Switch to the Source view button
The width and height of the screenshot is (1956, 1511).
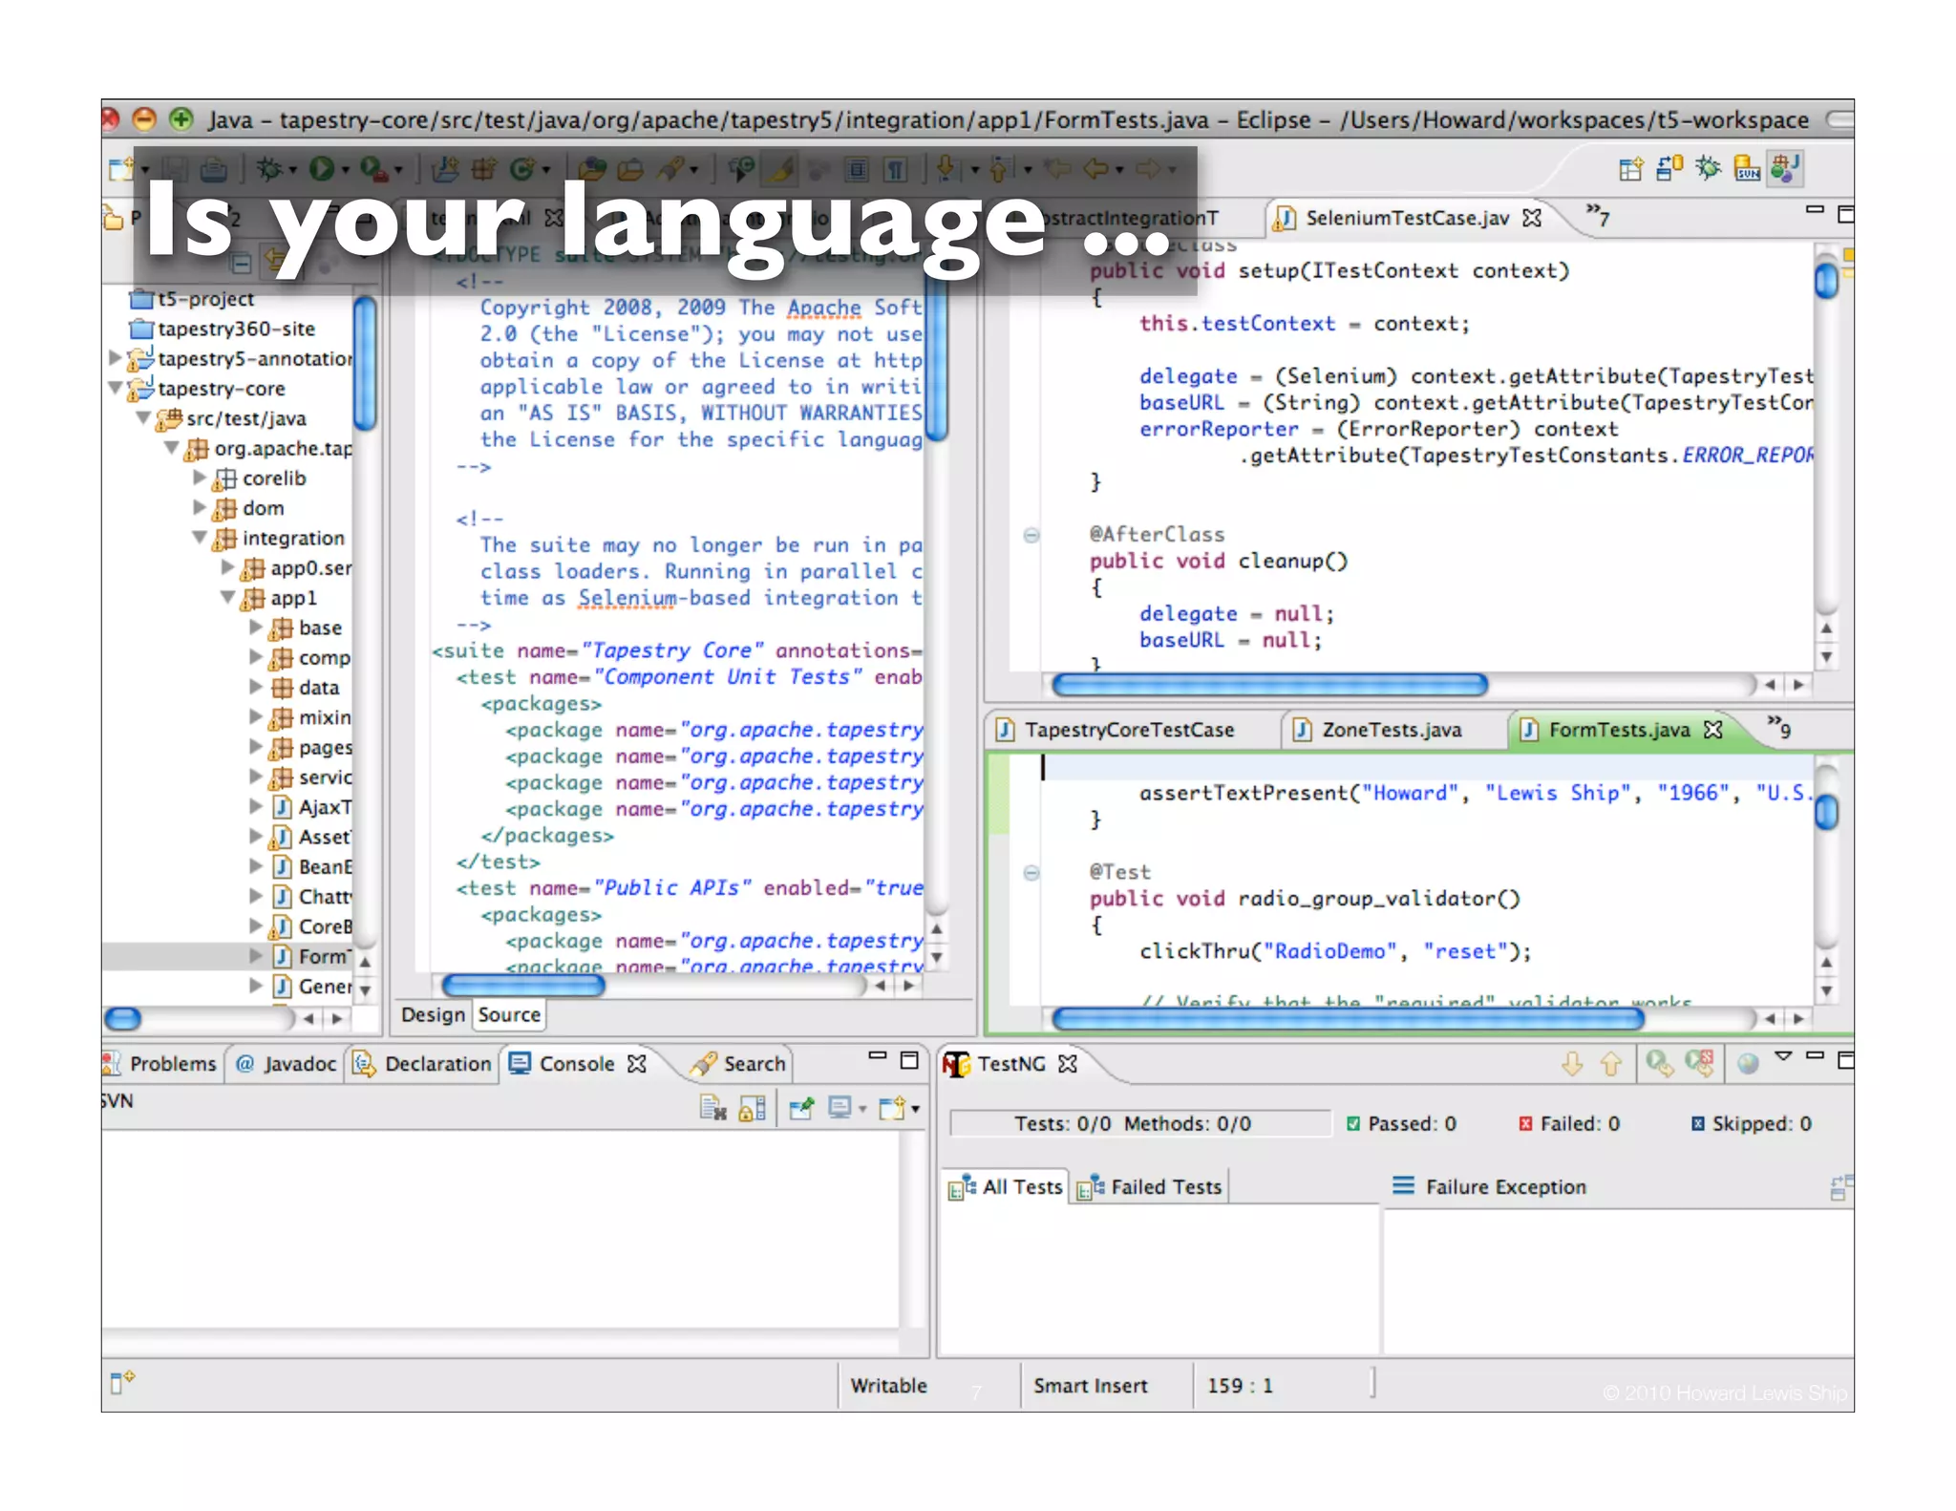[508, 1014]
